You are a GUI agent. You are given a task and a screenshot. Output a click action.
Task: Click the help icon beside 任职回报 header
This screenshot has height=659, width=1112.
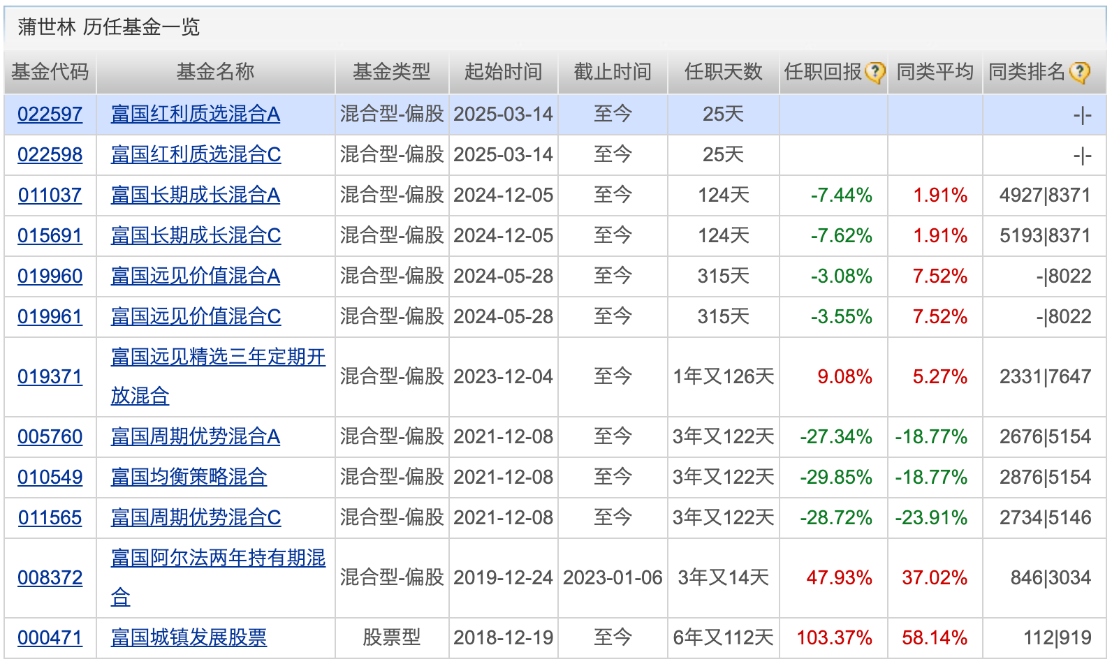875,72
